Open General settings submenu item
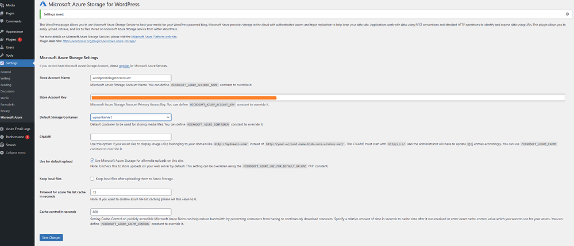 pos(6,72)
